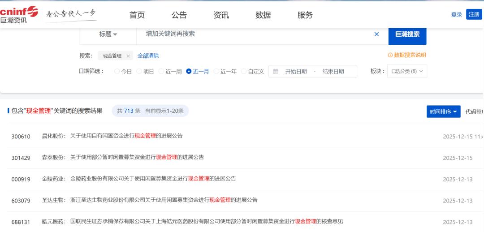Screen dimensions: 484x232
Task: Expand the 板块 已选分类 dropdown
Action: 407,71
